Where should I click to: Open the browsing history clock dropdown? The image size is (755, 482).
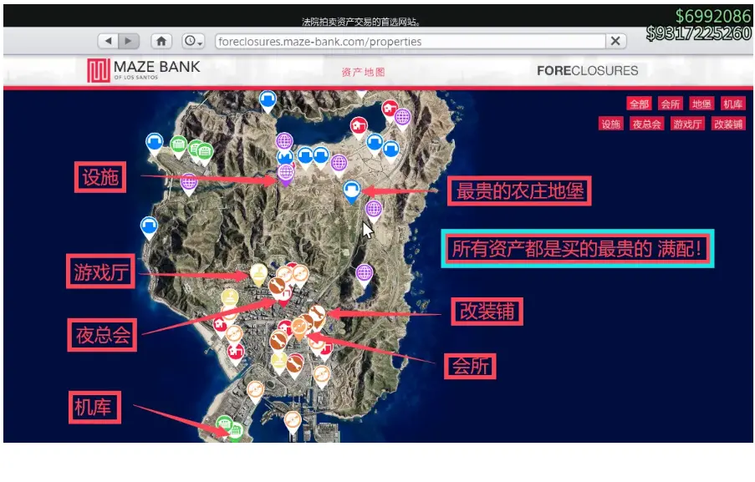[193, 41]
